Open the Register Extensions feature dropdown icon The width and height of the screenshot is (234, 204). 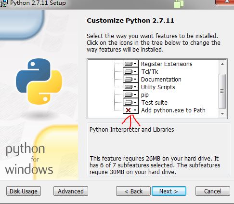[131, 64]
